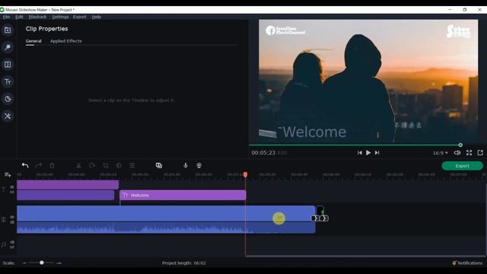Toggle the link icon on the titles track
This screenshot has width=487, height=274.
[12, 193]
